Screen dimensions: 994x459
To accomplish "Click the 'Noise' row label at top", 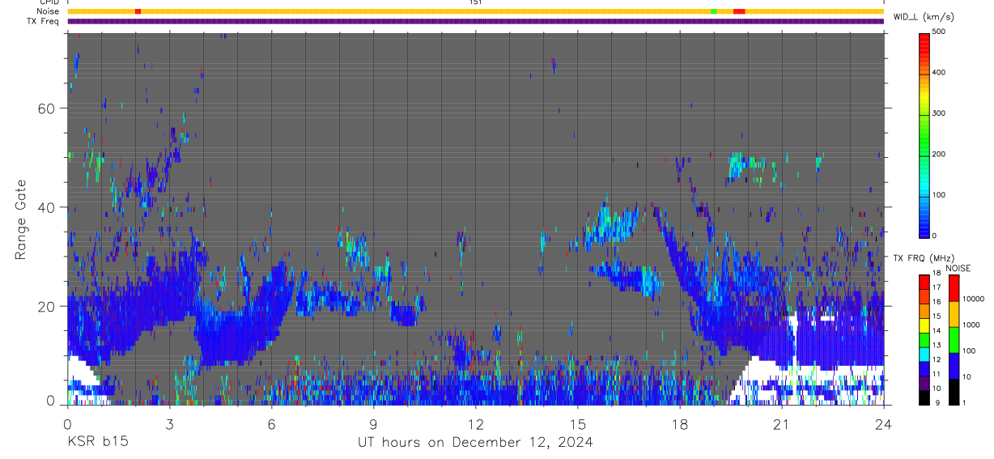I will point(49,11).
